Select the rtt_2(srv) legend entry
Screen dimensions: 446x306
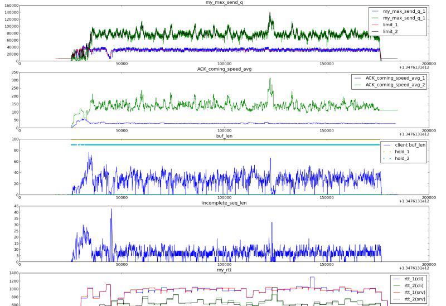pos(409,299)
